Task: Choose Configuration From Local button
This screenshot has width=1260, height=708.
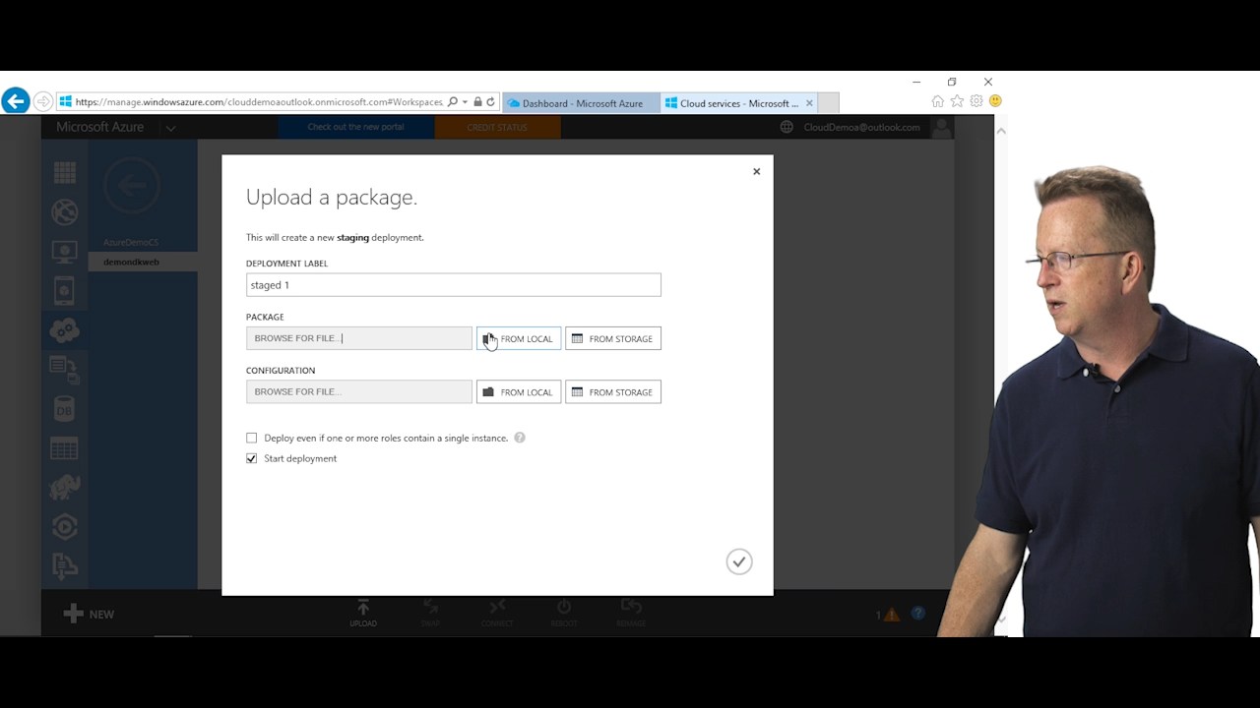Action: pos(519,391)
